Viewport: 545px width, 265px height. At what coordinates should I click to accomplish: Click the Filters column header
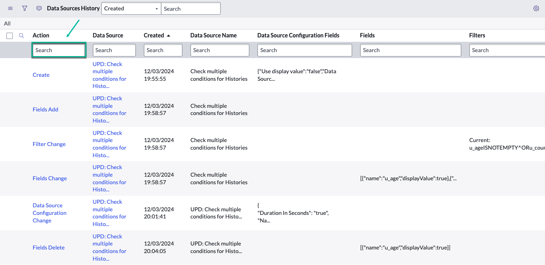pyautogui.click(x=477, y=35)
